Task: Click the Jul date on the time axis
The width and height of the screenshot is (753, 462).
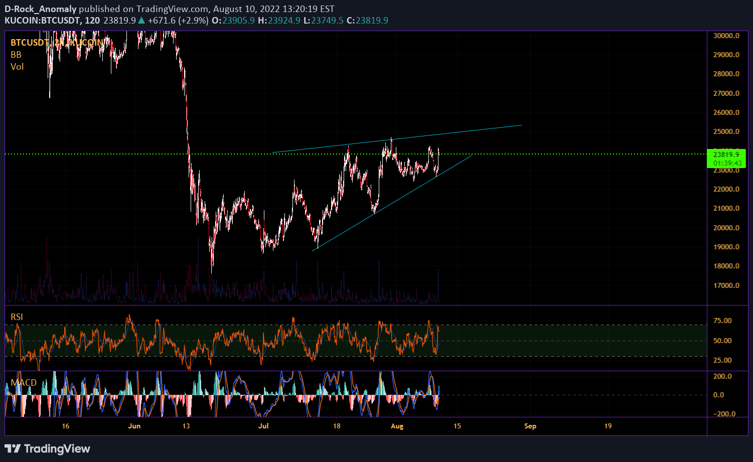Action: (263, 426)
